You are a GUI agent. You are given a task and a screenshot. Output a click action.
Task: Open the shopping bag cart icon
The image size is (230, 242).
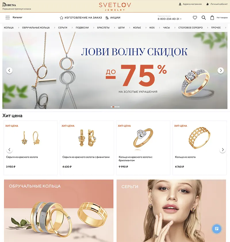click(212, 18)
